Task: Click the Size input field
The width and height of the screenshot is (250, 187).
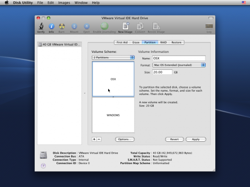Action: tap(162, 72)
